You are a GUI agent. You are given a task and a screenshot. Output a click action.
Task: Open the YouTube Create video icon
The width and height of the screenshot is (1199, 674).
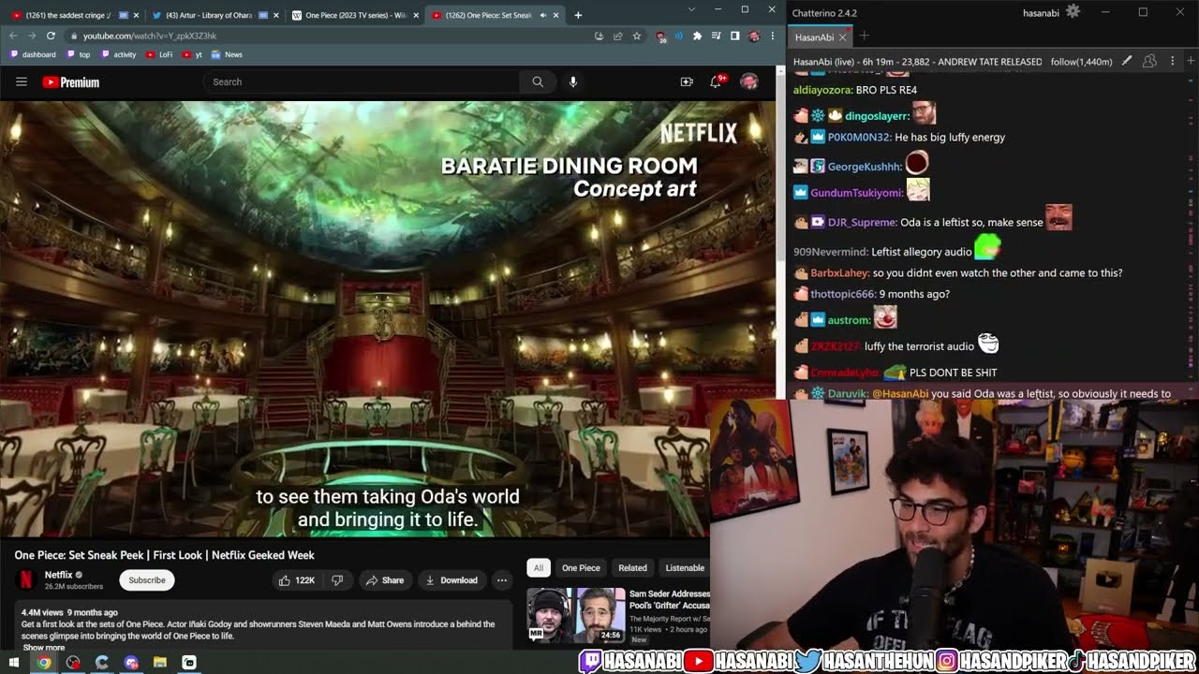tap(687, 81)
